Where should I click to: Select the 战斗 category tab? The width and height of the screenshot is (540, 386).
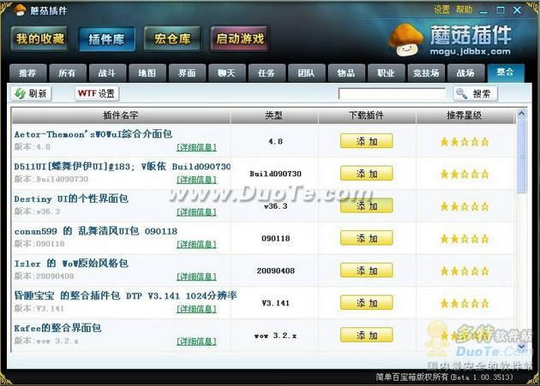pos(107,73)
